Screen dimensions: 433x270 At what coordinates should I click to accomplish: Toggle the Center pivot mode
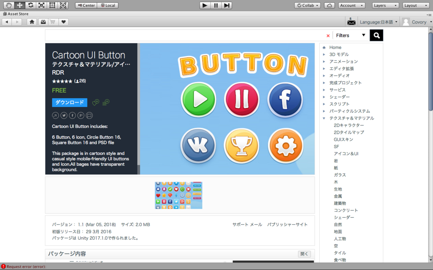tap(86, 5)
